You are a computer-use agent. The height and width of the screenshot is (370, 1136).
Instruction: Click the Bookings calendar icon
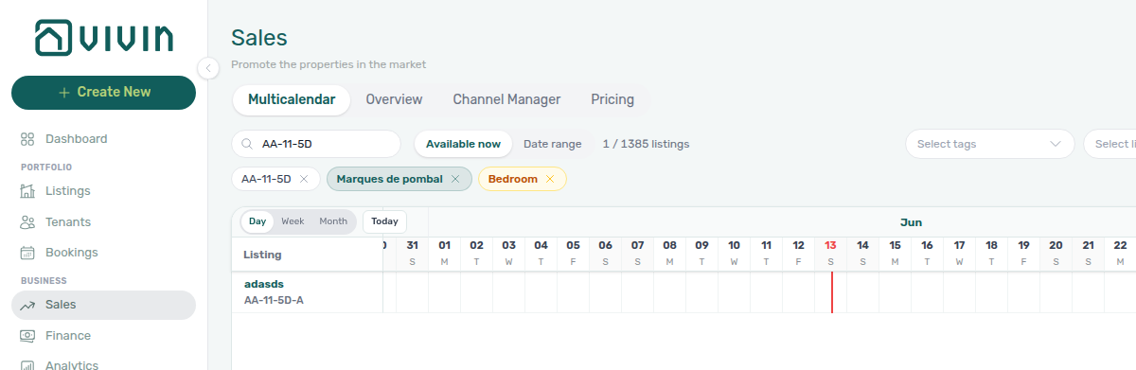coord(27,253)
